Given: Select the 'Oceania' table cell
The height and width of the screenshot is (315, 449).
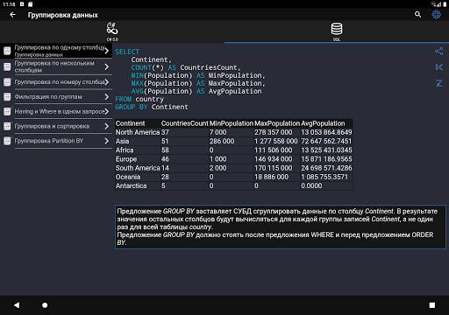Looking at the screenshot, I should coord(128,177).
